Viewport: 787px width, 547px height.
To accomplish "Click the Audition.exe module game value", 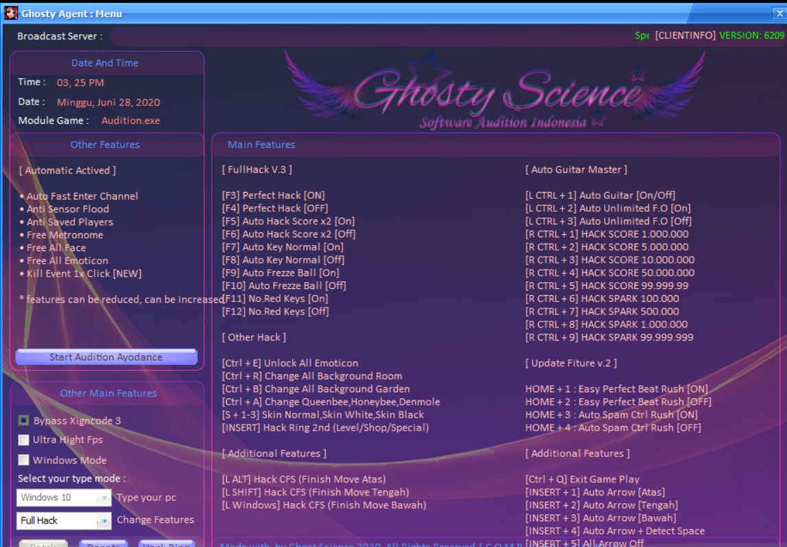I will 131,120.
